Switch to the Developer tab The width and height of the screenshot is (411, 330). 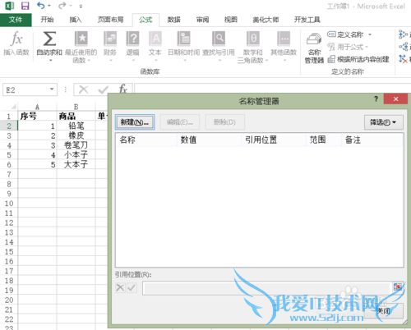pyautogui.click(x=307, y=20)
